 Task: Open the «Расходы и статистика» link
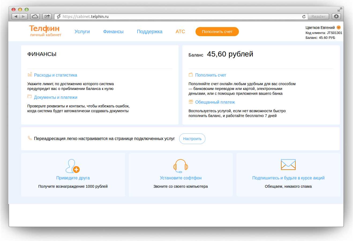pyautogui.click(x=55, y=75)
